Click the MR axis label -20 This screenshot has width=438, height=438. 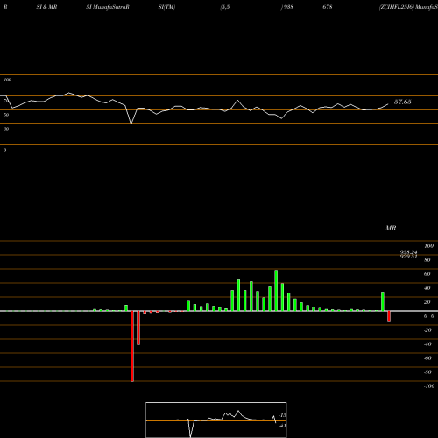(x=427, y=330)
